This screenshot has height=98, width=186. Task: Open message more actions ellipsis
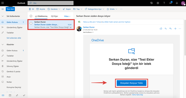click(x=180, y=29)
